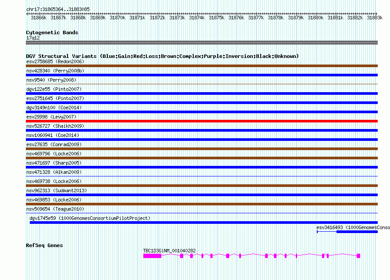Open dgv1745e59 1000GenomesConsortiumPilotProject entry
The width and height of the screenshot is (390, 280).
click(90, 218)
